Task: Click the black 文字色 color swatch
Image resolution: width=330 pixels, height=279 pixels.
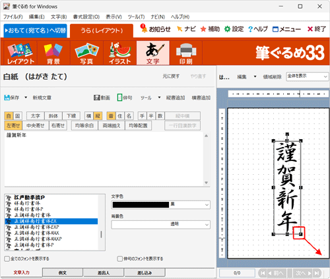Action: (141, 204)
